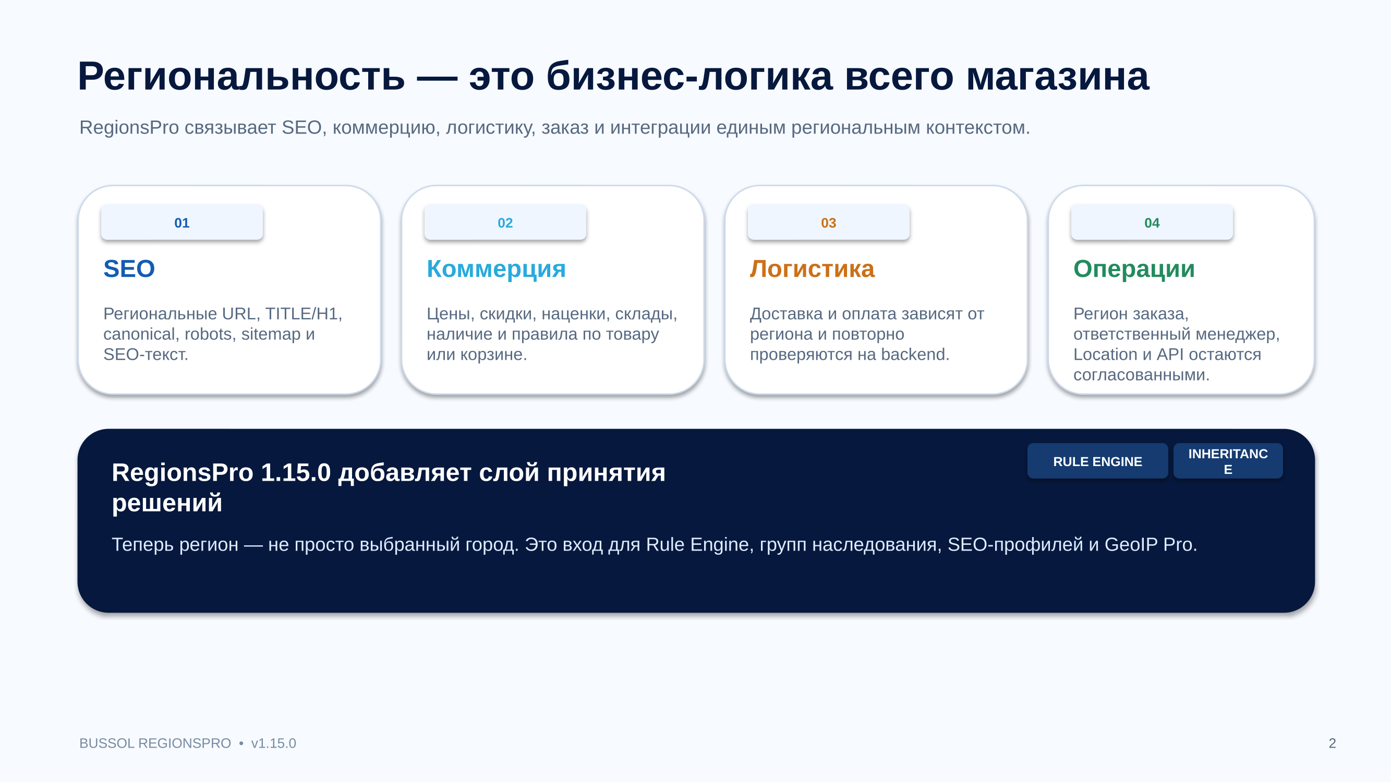Click the 04 number badge
Image resolution: width=1391 pixels, height=782 pixels.
[1152, 223]
